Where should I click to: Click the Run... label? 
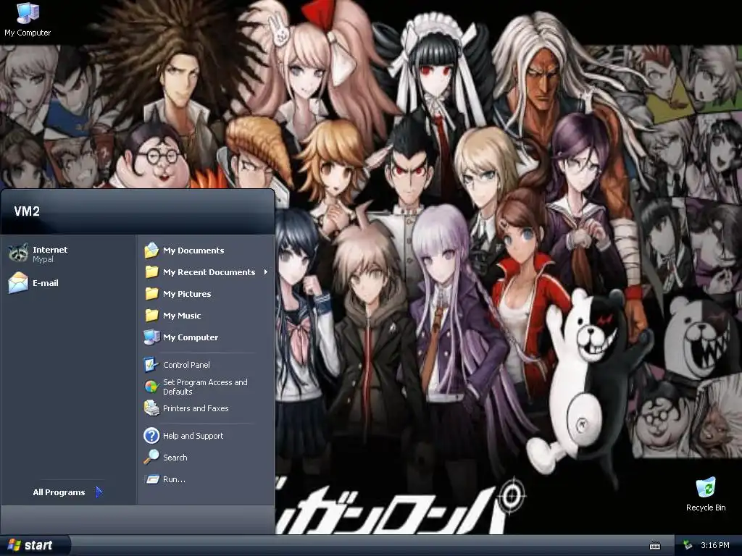coord(174,479)
